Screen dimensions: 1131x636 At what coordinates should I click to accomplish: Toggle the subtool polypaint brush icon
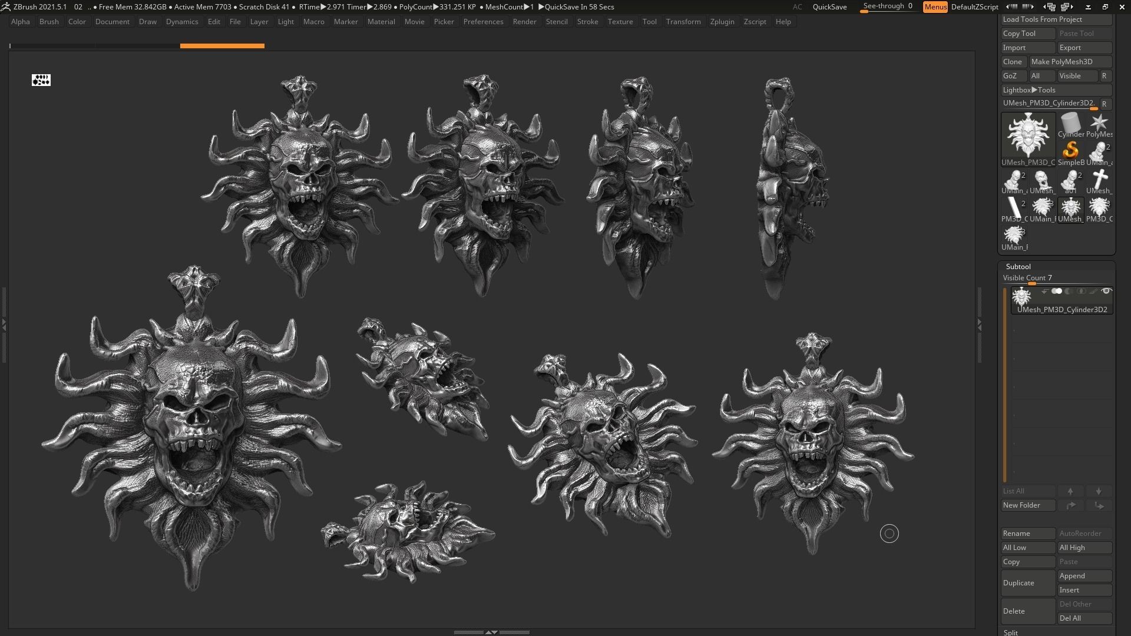tap(1093, 291)
